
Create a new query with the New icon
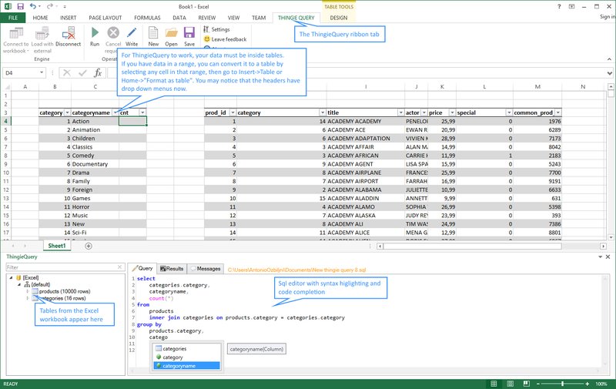click(153, 32)
